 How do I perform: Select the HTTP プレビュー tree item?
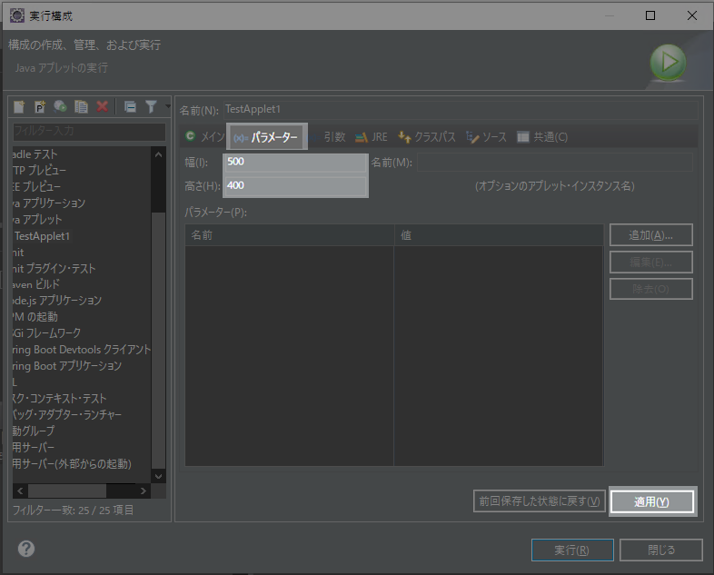[40, 170]
